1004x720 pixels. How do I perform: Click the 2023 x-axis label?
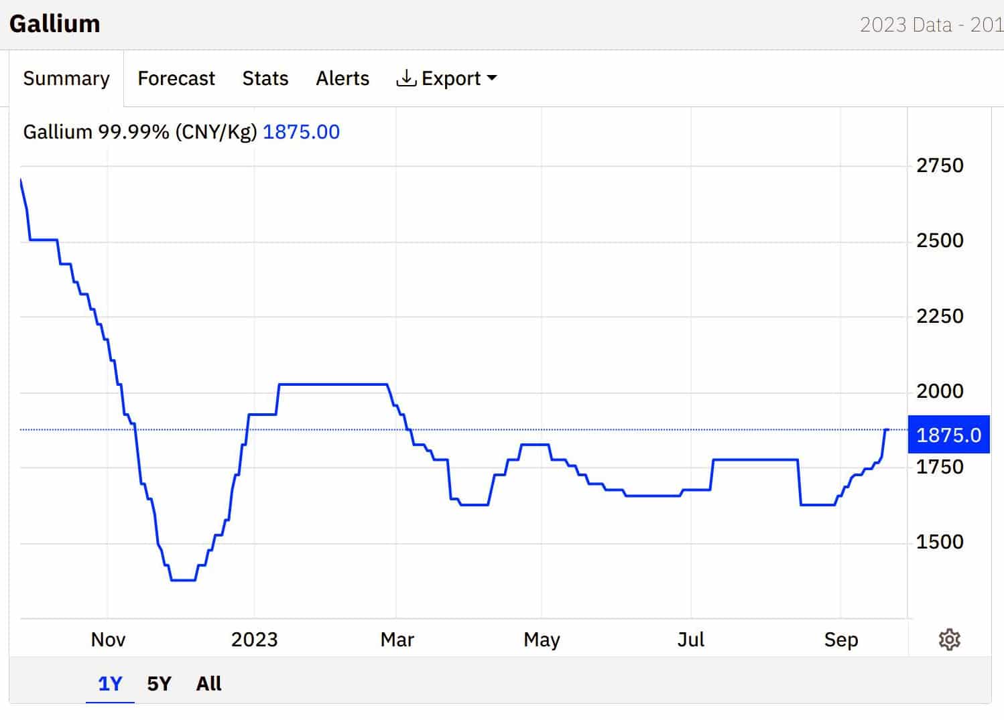coord(254,639)
